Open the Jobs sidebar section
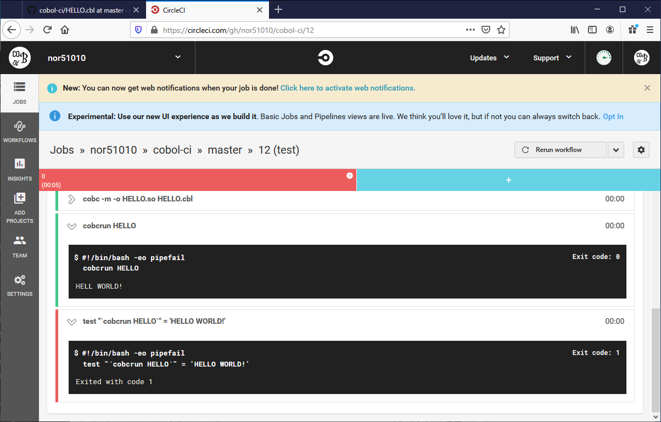Image resolution: width=661 pixels, height=422 pixels. (x=19, y=93)
